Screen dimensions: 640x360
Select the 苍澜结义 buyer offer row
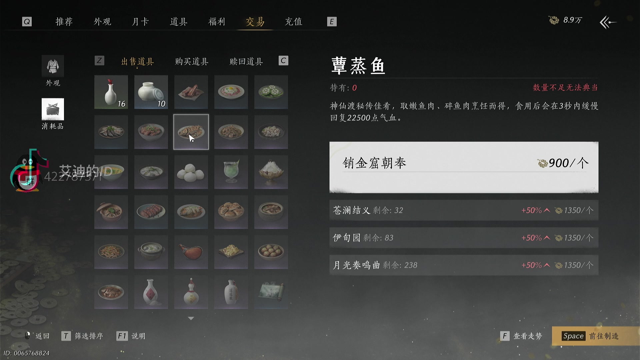tap(464, 210)
